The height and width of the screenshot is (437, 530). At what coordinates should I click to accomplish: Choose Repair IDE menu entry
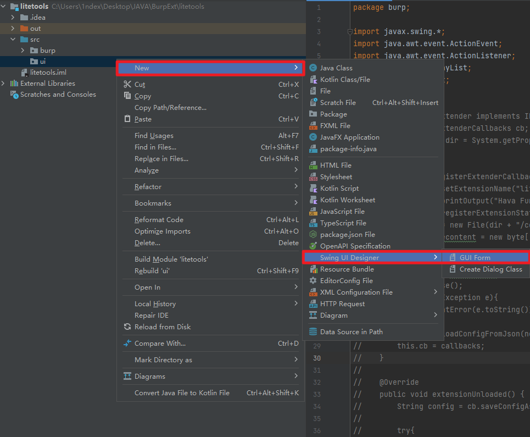click(210, 315)
